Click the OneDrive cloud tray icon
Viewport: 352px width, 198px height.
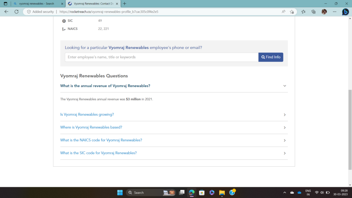click(x=299, y=192)
